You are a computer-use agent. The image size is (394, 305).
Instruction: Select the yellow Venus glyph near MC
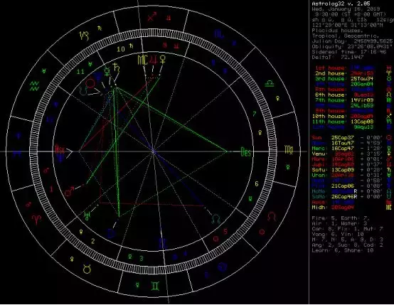click(163, 59)
